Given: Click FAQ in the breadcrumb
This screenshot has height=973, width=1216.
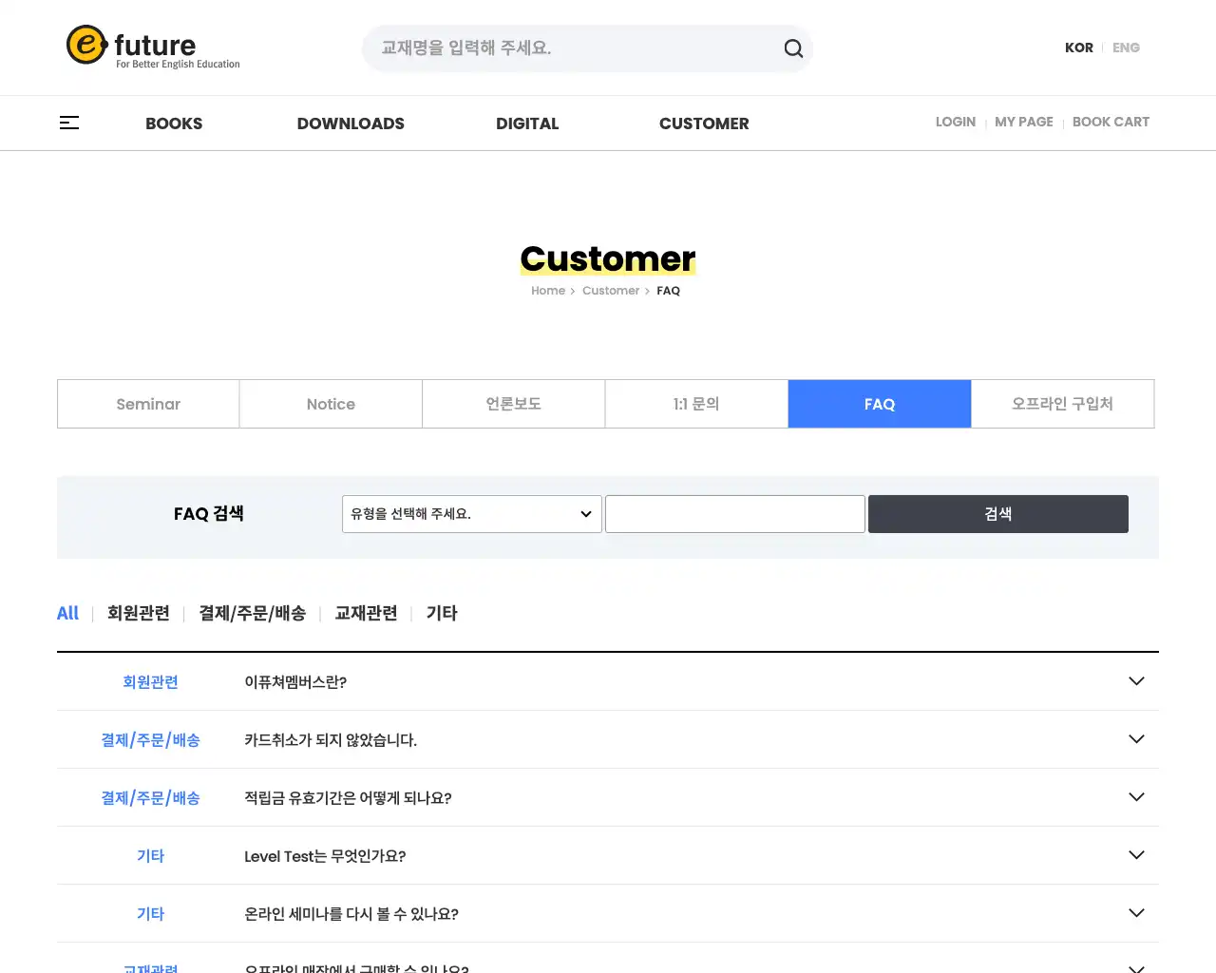Looking at the screenshot, I should click(668, 291).
